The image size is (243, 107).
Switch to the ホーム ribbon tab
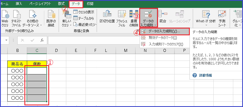coord(5,4)
